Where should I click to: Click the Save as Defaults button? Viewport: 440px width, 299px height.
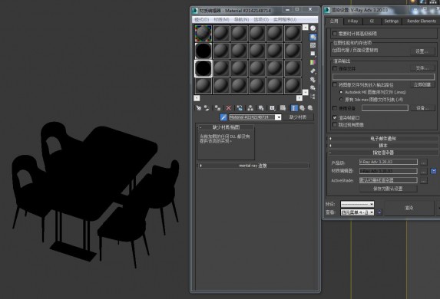tap(388, 189)
